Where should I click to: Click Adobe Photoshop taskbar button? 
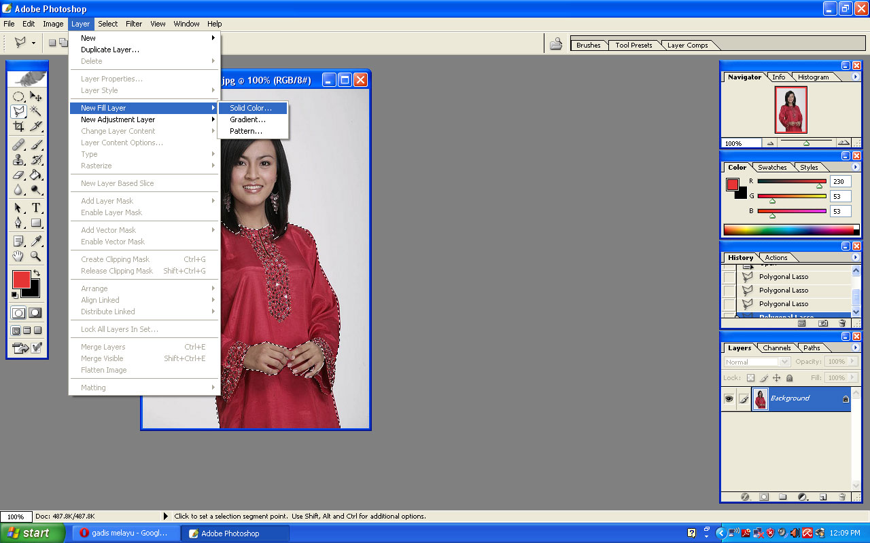click(235, 533)
